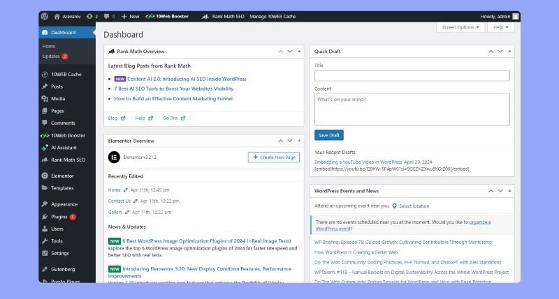
Task: Move Rank Math Overview panel down
Action: point(290,52)
